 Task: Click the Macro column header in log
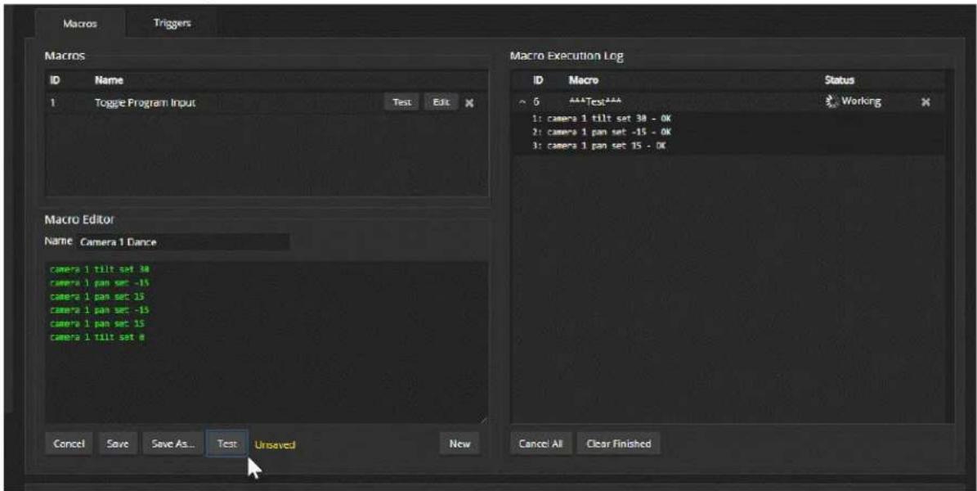583,80
